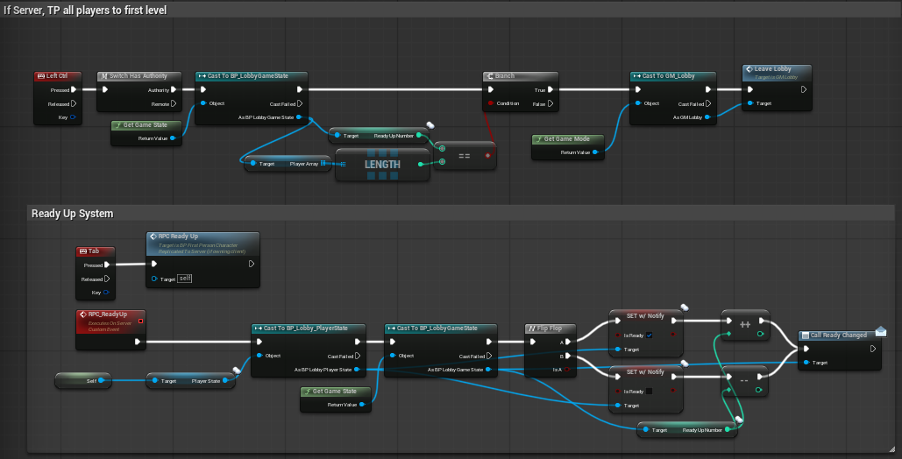Viewport: 902px width, 459px height.
Task: Click Ready Up Number getter in lower graph
Action: pyautogui.click(x=687, y=430)
